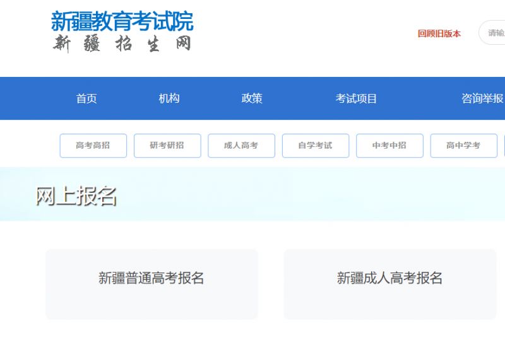
Task: Open the 新疆普通高考报名 card
Action: pyautogui.click(x=151, y=284)
